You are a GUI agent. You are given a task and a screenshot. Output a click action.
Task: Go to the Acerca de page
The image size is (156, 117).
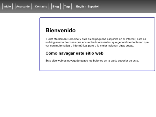coord(23,6)
